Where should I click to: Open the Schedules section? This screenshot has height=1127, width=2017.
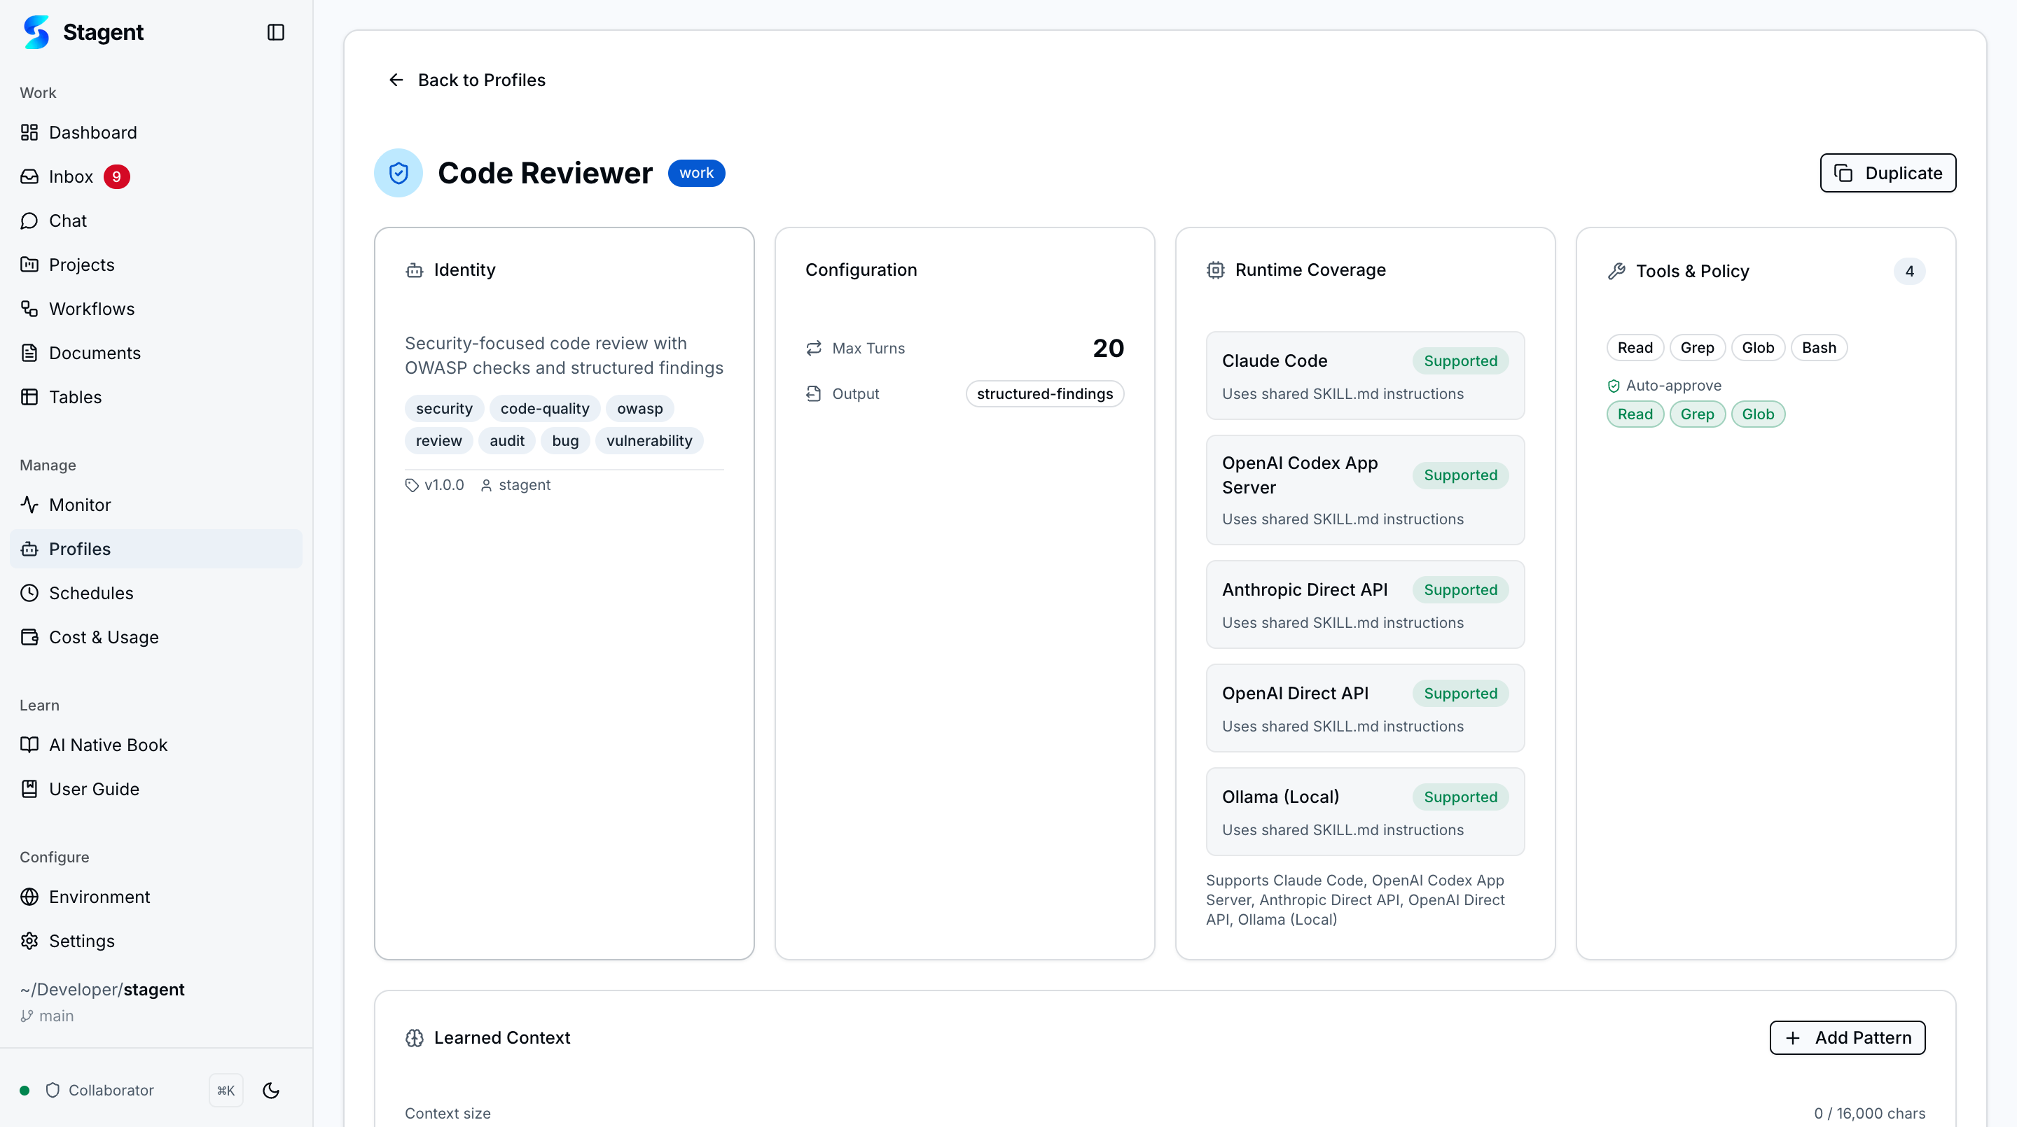click(91, 592)
